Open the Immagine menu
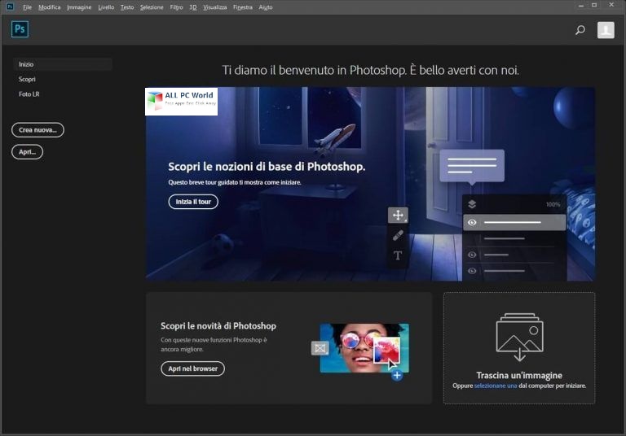This screenshot has width=626, height=436. tap(79, 7)
